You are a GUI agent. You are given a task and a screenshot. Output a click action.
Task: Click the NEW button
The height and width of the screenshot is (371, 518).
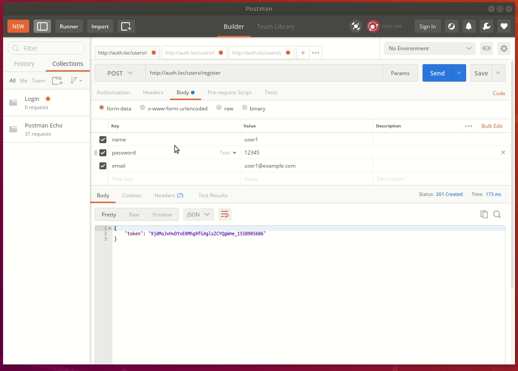pos(18,27)
